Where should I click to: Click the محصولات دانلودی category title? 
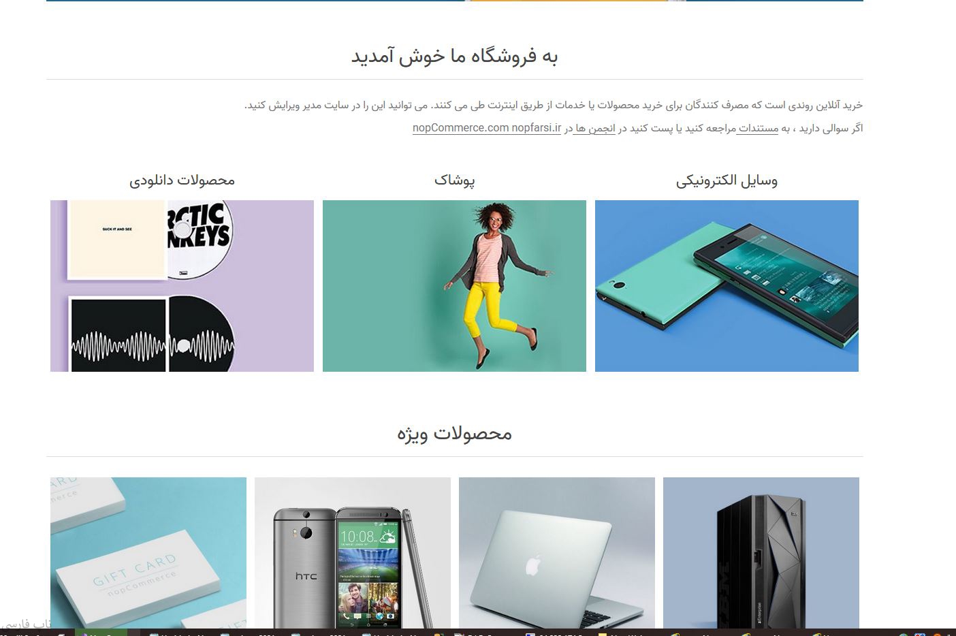pyautogui.click(x=182, y=180)
